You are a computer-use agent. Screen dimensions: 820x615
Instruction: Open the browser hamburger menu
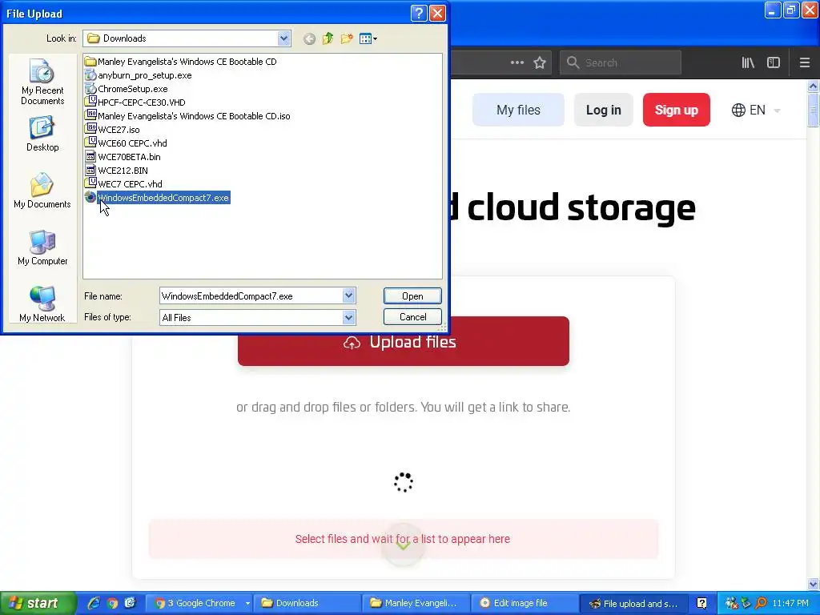click(x=805, y=62)
